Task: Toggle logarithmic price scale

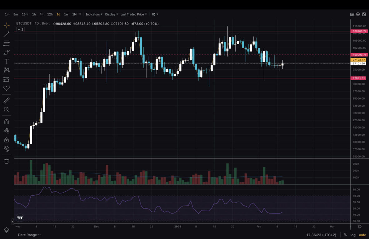Action: [353, 235]
